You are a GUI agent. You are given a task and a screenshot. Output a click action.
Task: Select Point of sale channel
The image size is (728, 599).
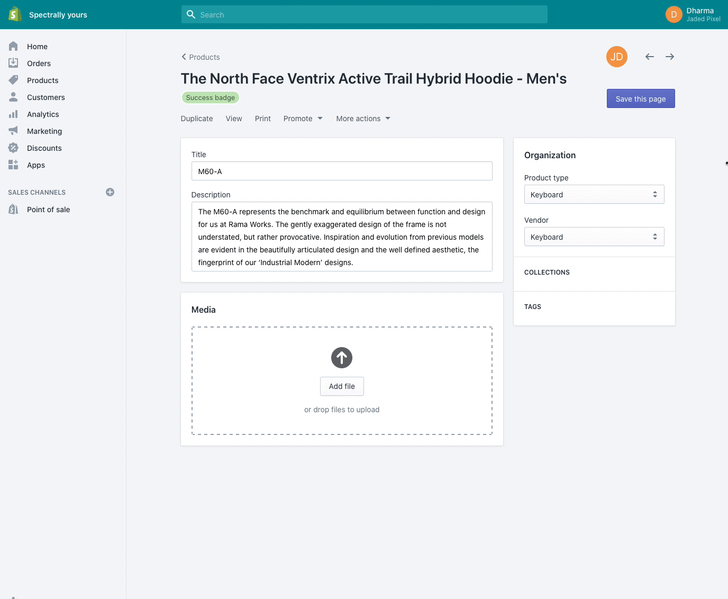[x=48, y=210]
